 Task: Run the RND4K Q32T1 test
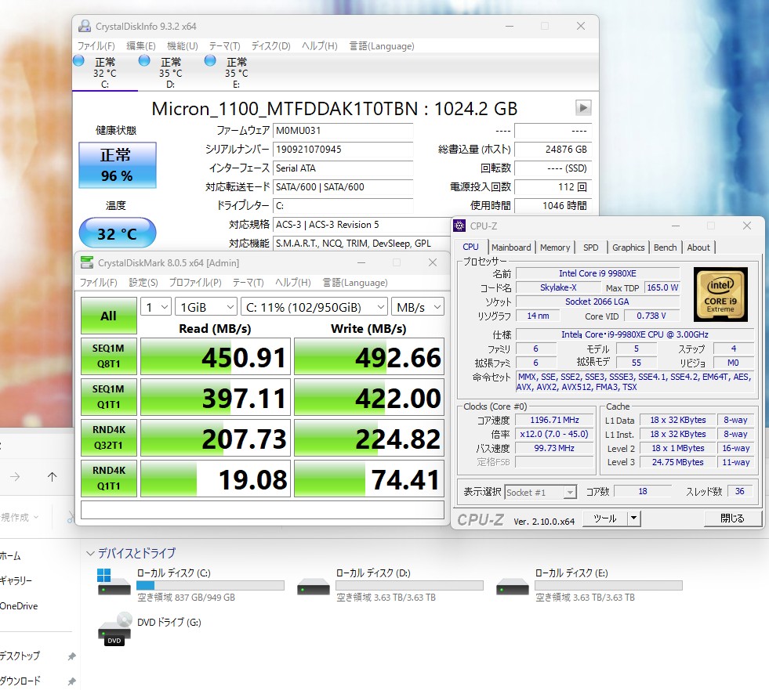point(108,438)
